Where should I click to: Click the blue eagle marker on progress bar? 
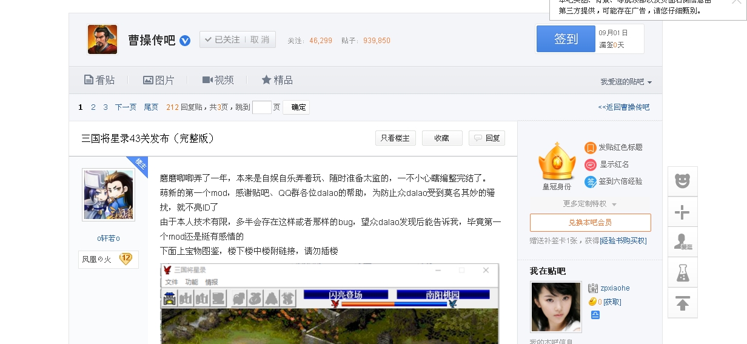[452, 304]
